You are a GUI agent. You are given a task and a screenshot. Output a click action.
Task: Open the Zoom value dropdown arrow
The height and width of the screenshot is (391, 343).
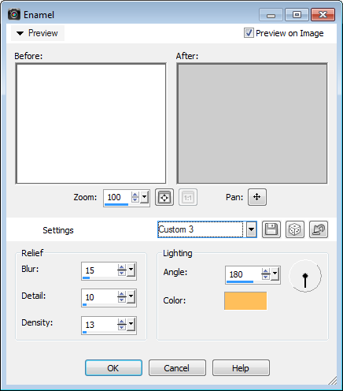pyautogui.click(x=144, y=197)
